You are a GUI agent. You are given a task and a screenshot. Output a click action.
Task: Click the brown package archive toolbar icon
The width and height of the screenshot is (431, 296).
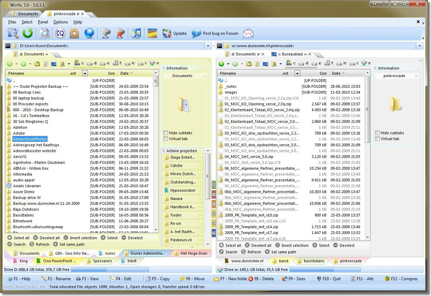coord(74,33)
